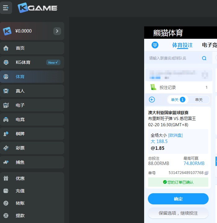The image size is (217, 223).
Task: Open 电竞 gamepad icon
Action: click(6, 119)
